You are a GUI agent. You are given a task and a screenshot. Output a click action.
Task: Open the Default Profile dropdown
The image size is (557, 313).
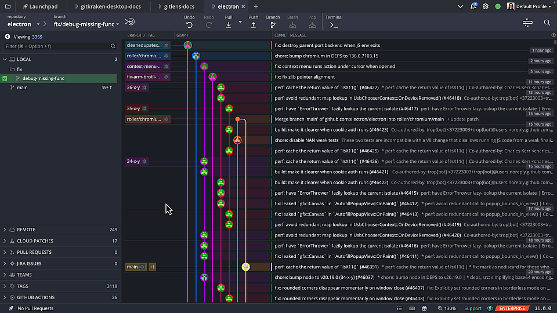point(529,6)
